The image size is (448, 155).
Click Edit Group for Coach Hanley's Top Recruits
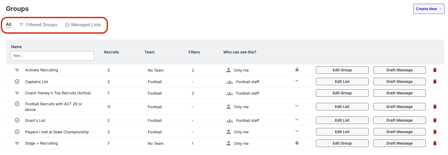pos(342,93)
